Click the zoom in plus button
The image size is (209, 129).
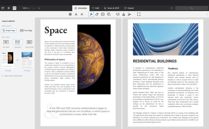click(39, 8)
